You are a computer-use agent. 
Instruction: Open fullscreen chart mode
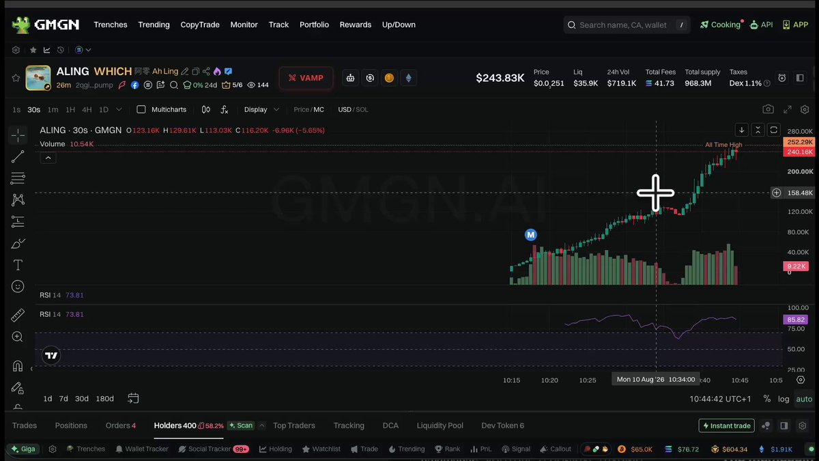point(787,109)
